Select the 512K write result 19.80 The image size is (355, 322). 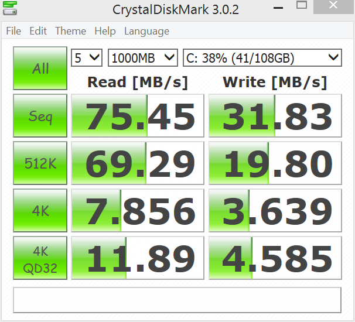click(x=275, y=163)
